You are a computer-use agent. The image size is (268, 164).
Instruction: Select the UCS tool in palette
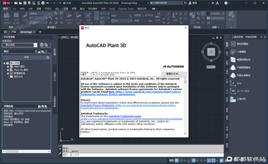[x=236, y=83]
